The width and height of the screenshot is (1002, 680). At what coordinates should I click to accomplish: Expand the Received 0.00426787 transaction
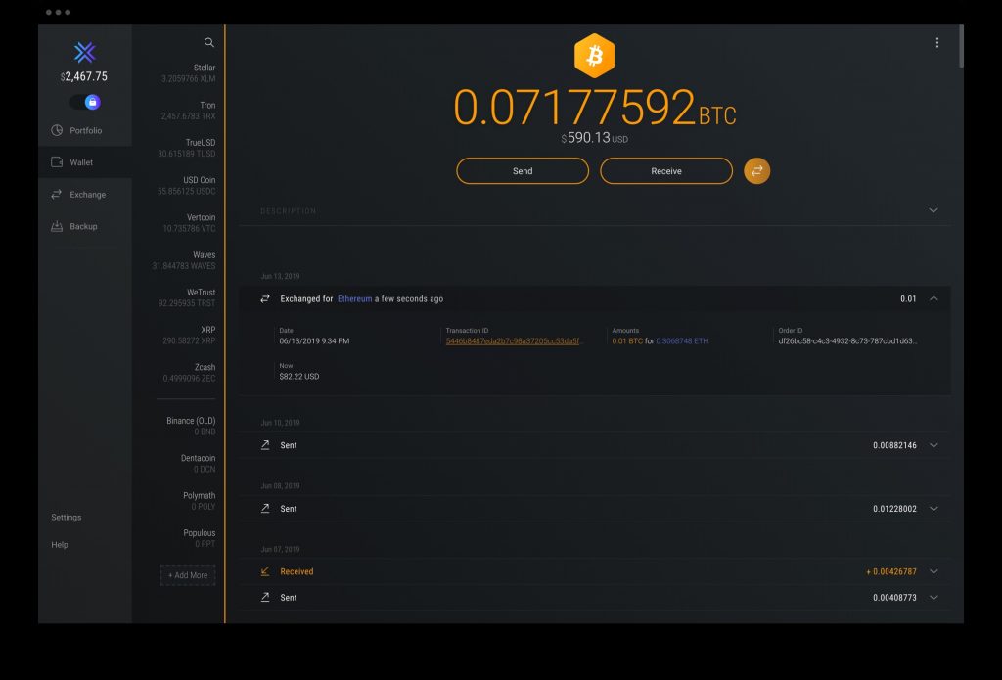934,572
